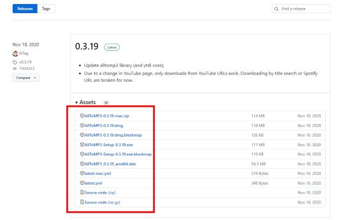Download latest.yml file
The height and width of the screenshot is (220, 351).
pyautogui.click(x=93, y=183)
